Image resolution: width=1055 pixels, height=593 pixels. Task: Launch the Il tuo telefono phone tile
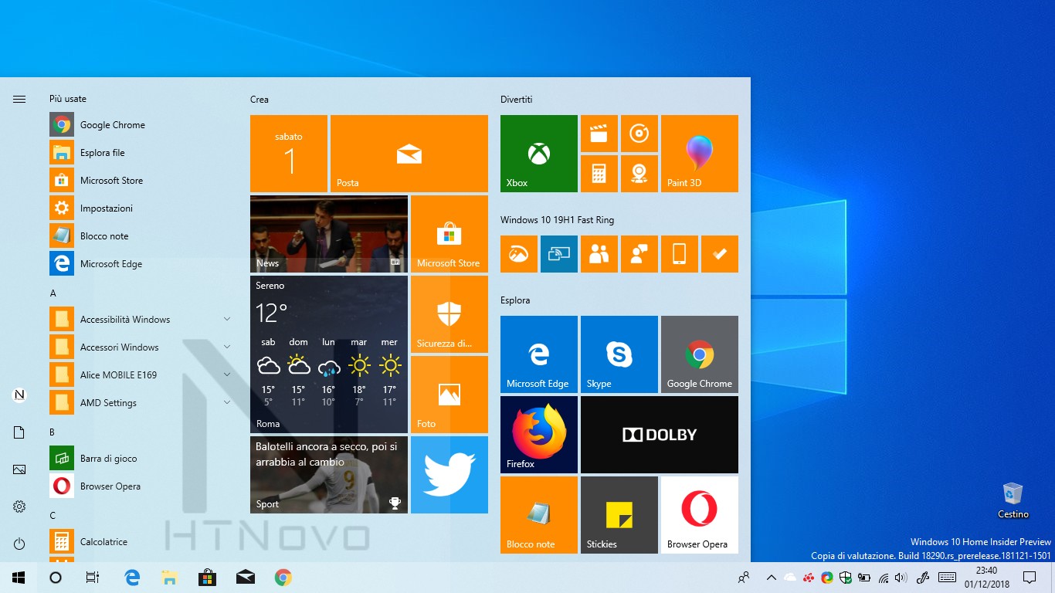click(679, 253)
